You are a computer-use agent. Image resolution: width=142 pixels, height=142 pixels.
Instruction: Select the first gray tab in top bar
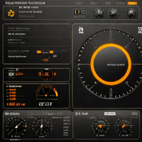tap(79, 3)
